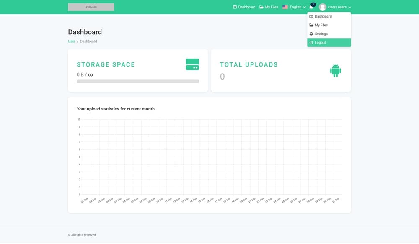
Task: Click the user avatar picture
Action: [323, 7]
